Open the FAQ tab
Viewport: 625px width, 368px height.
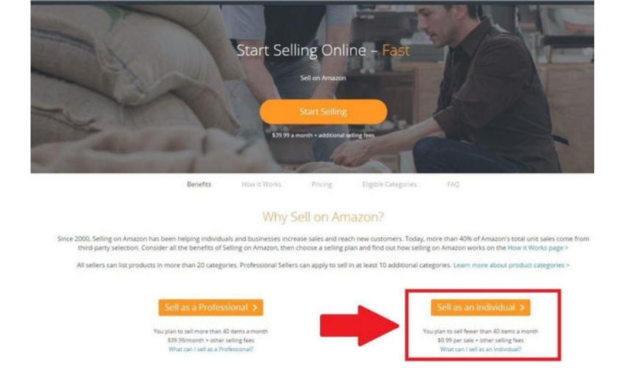coord(453,184)
